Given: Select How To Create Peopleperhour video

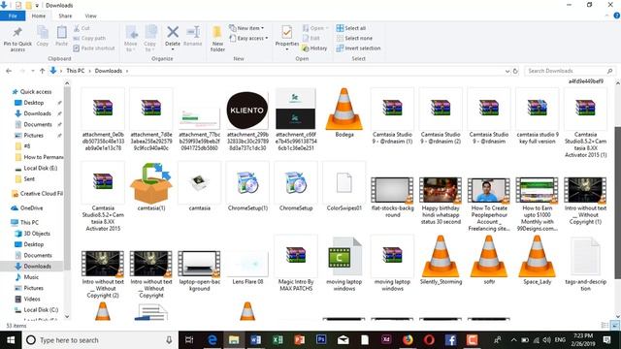Looking at the screenshot, I should pyautogui.click(x=489, y=204).
